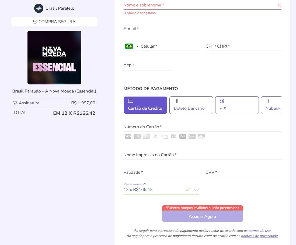Image resolution: width=296 pixels, height=245 pixels.
Task: Click the red X icon in name field
Action: [279, 5]
